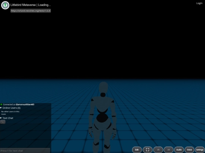Screen dimensions: 205x153
Task: Click 'No other users in this room' text
Action: (10, 113)
